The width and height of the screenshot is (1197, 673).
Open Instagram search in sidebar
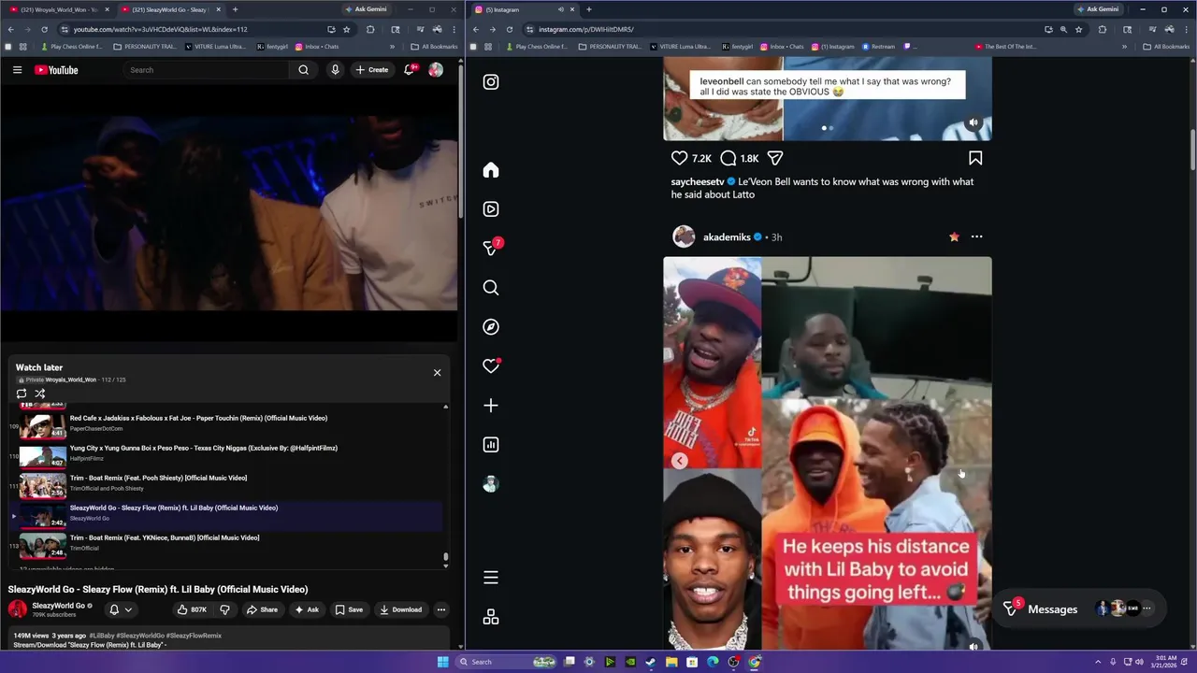491,288
